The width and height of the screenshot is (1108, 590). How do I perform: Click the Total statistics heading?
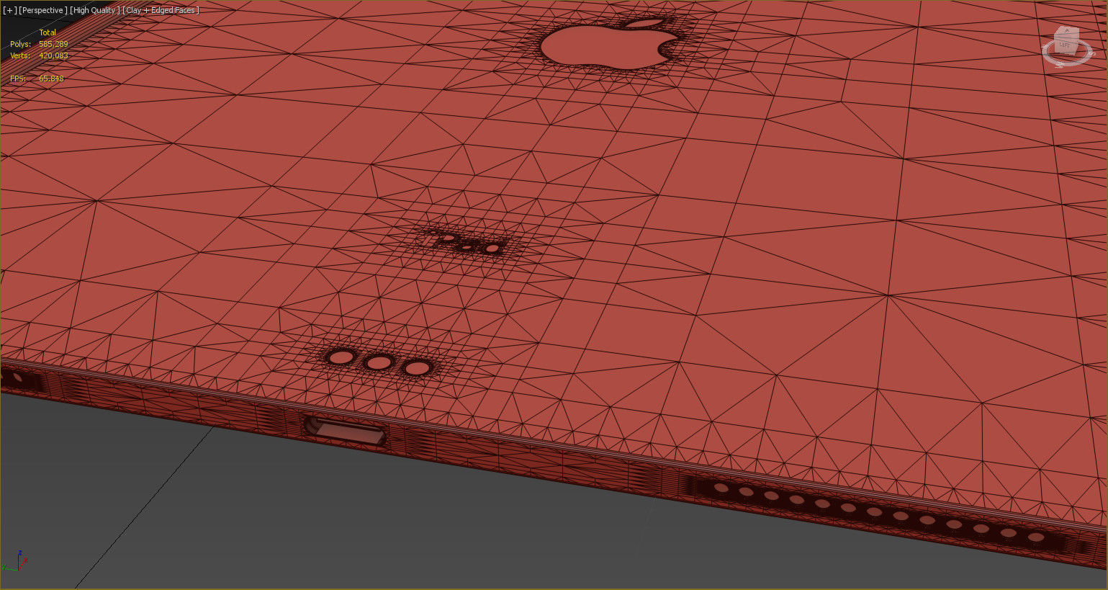click(x=48, y=32)
